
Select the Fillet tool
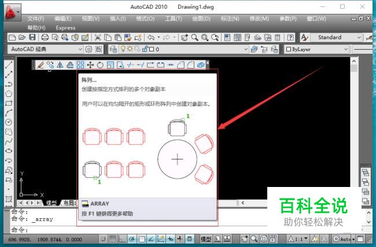191,65
